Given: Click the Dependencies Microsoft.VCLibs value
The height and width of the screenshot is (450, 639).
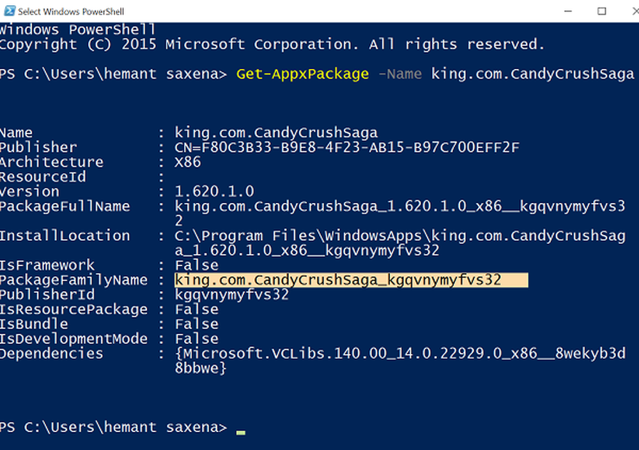Looking at the screenshot, I should 399,354.
